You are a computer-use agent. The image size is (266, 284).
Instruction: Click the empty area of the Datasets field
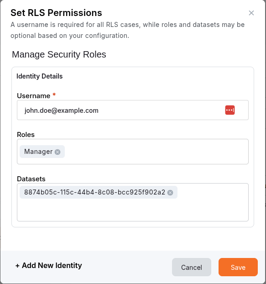coord(133,209)
